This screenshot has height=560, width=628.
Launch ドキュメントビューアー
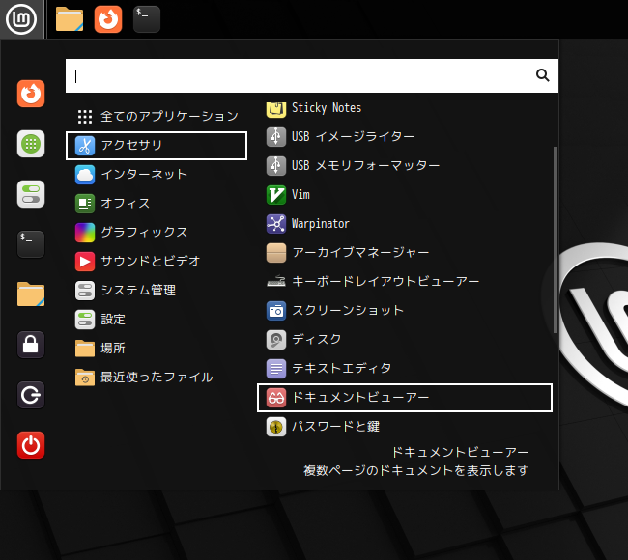point(405,398)
